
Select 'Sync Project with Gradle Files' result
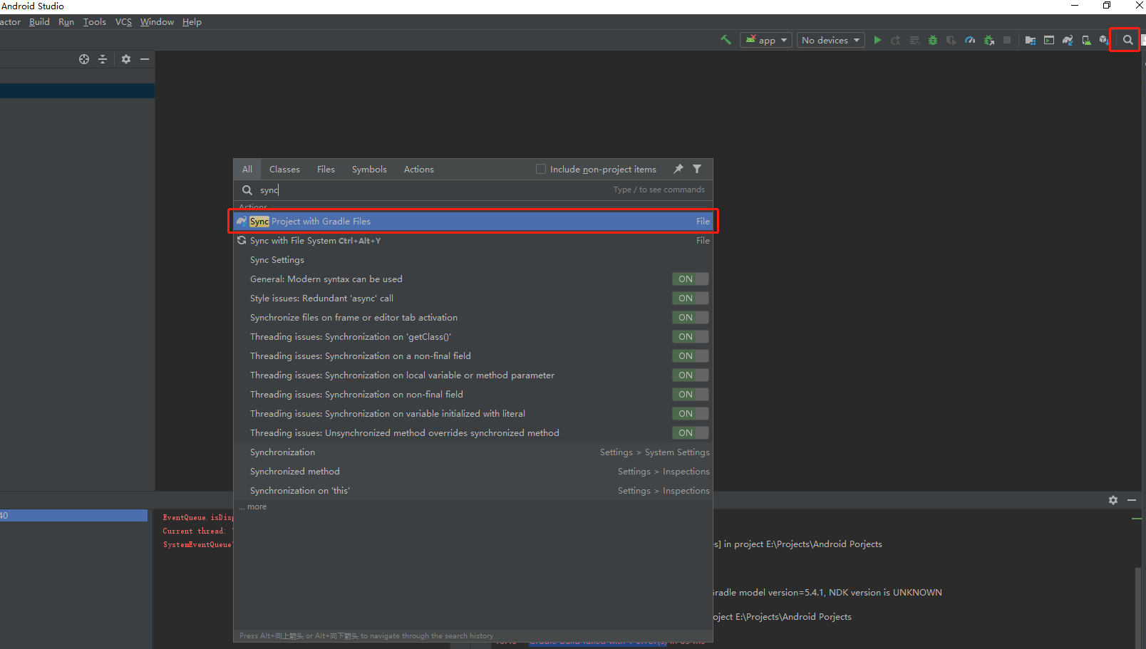473,222
